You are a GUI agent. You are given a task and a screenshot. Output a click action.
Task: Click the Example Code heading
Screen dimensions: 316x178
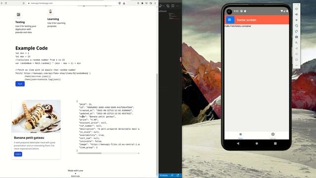click(x=32, y=48)
